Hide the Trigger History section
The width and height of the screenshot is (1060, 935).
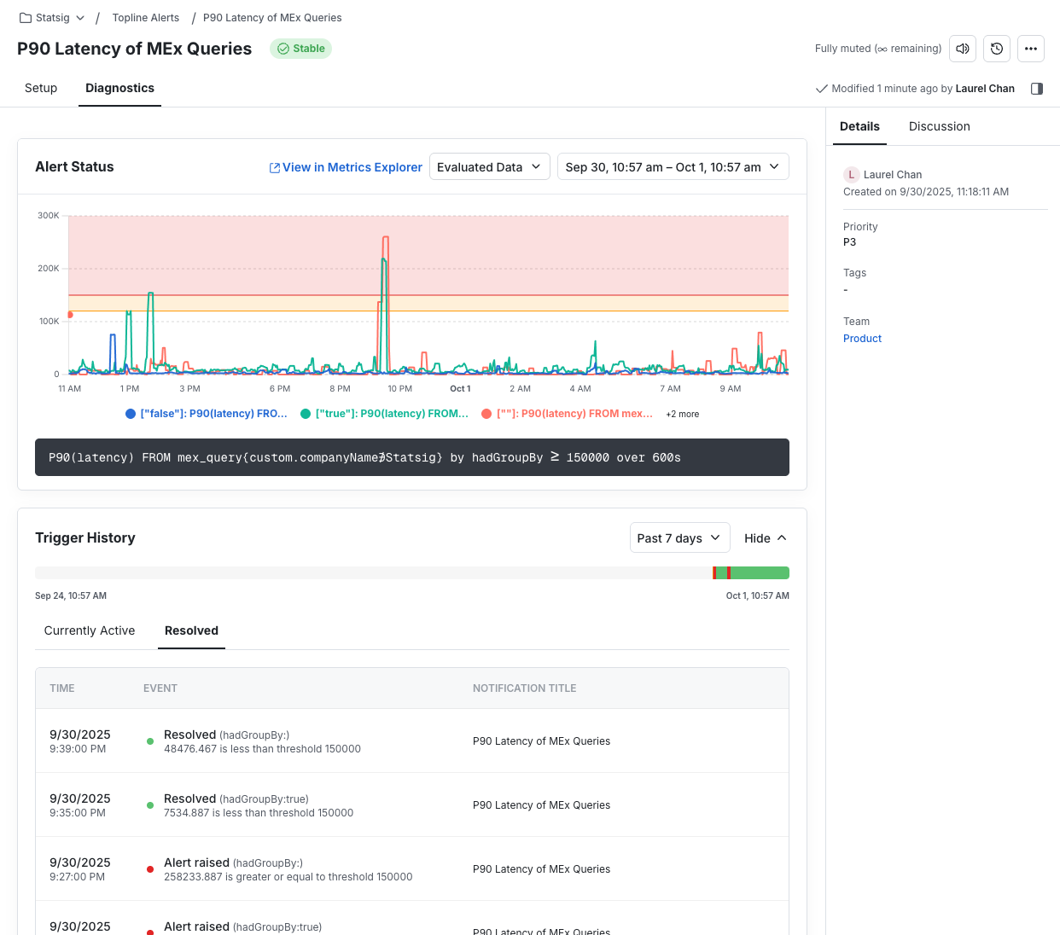[x=765, y=538]
